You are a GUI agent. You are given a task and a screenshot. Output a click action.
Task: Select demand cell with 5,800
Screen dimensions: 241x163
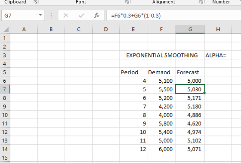[x=161, y=124]
